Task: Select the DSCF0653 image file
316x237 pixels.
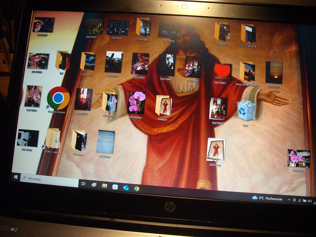Action: click(x=218, y=109)
